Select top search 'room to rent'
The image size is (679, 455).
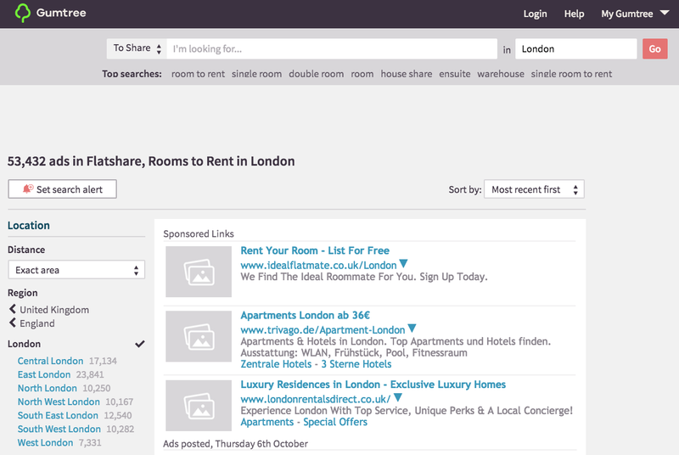coord(198,74)
